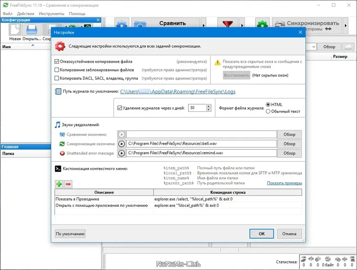Expand the arrow next to Сравнить button

pos(203,25)
